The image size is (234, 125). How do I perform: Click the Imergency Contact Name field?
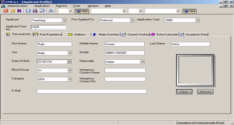125,70
